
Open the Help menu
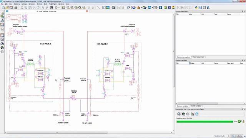67,4
